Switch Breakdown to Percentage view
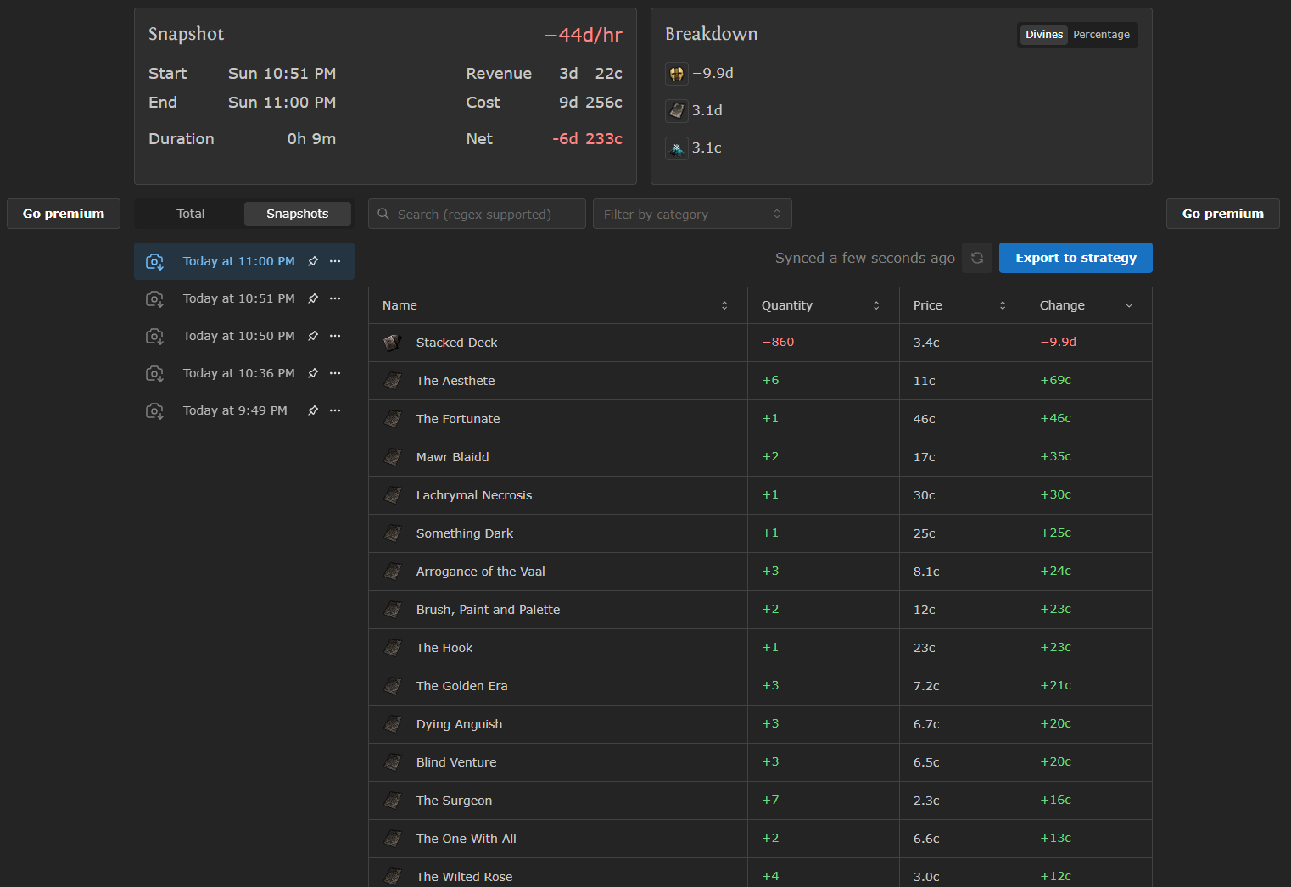The image size is (1291, 887). point(1101,35)
